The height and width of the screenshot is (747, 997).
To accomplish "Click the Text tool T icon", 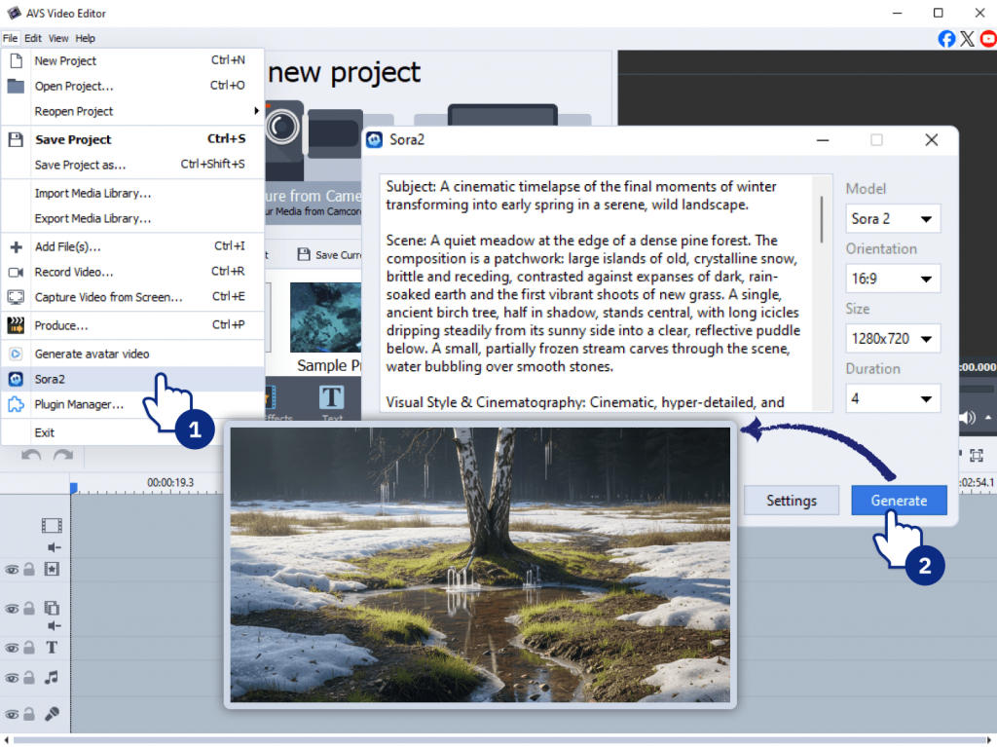I will click(x=331, y=398).
